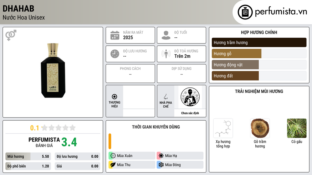The width and height of the screenshot is (312, 175).
Task: Click the Thời gian khuyên dùng heading
Action: point(156,127)
